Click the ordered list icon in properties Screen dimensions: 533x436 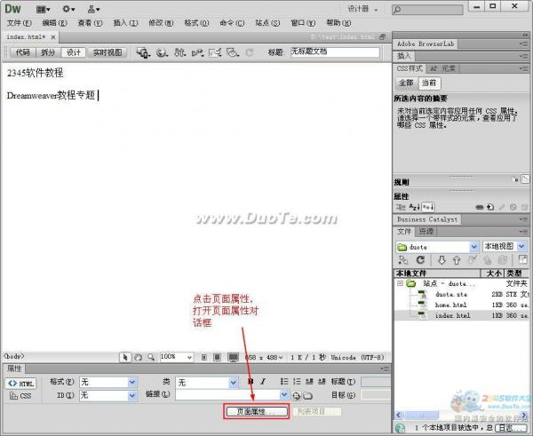coord(297,382)
